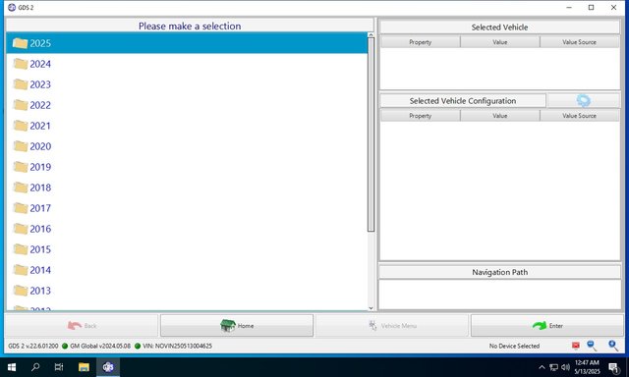Select the 2013 folder
This screenshot has width=629, height=377.
tap(187, 291)
